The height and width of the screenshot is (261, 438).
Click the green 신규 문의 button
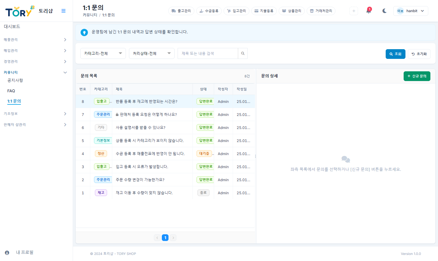point(417,76)
